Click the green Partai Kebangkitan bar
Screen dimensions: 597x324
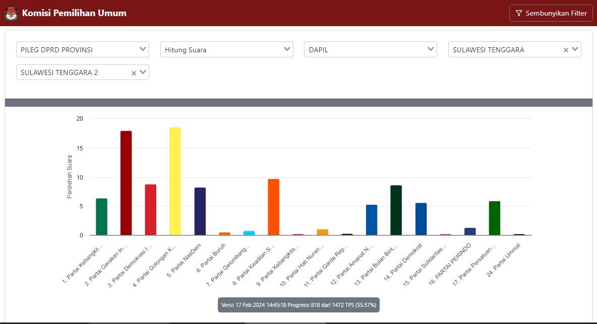101,217
